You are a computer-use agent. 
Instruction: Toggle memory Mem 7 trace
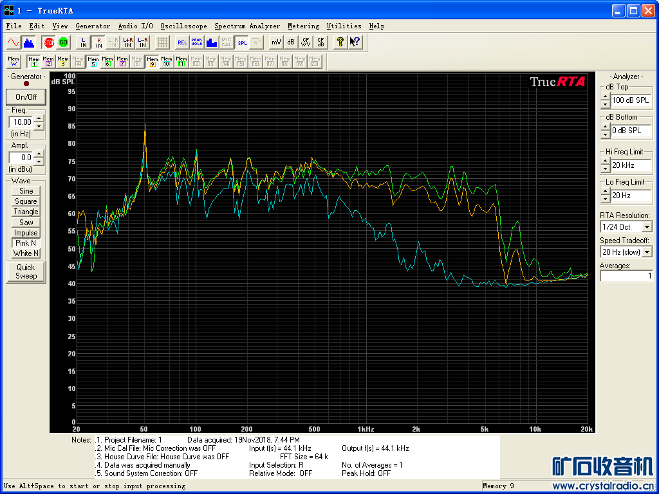tap(122, 62)
